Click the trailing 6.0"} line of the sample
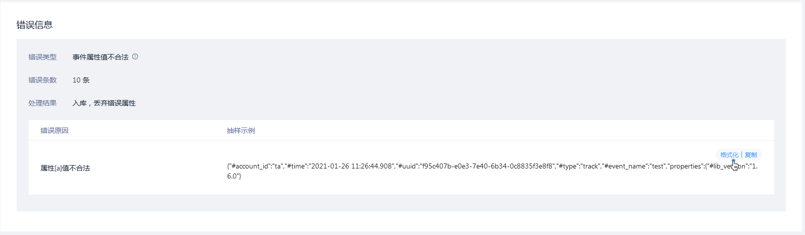Screen dimensions: 805x235 (234, 176)
